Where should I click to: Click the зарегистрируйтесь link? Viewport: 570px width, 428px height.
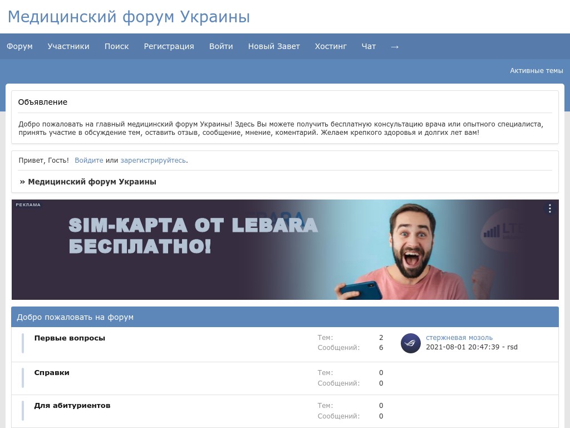[x=153, y=160]
